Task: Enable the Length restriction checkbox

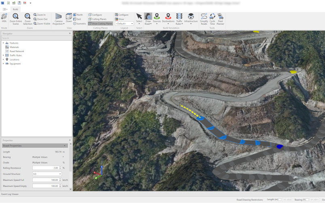Action: [279, 199]
